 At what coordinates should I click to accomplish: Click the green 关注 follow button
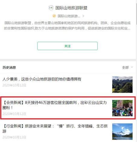pos(68,46)
